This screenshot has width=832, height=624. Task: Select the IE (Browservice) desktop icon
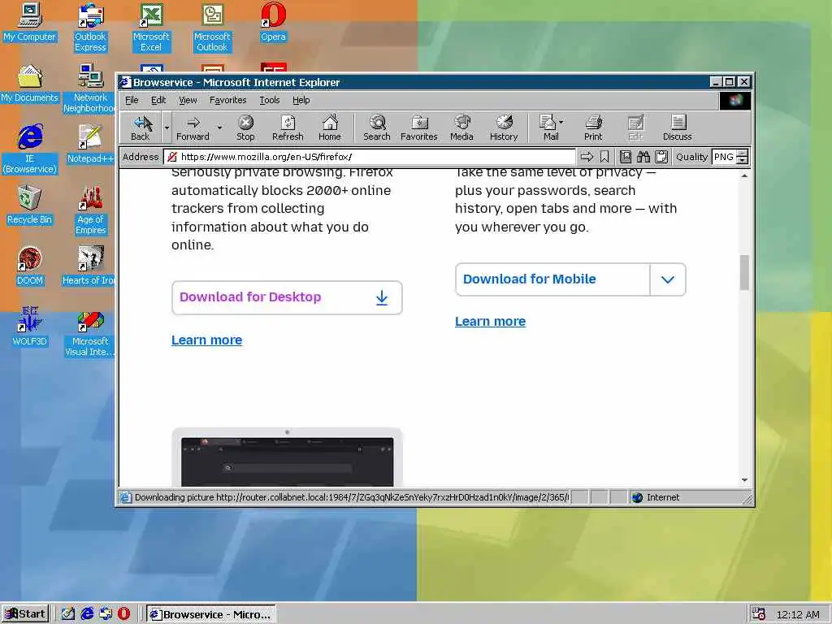[x=30, y=149]
